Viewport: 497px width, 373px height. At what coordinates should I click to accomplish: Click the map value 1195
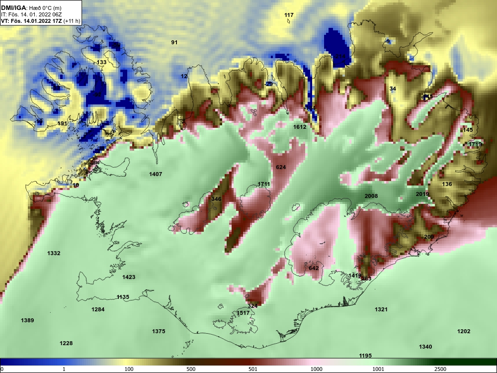[x=365, y=356]
